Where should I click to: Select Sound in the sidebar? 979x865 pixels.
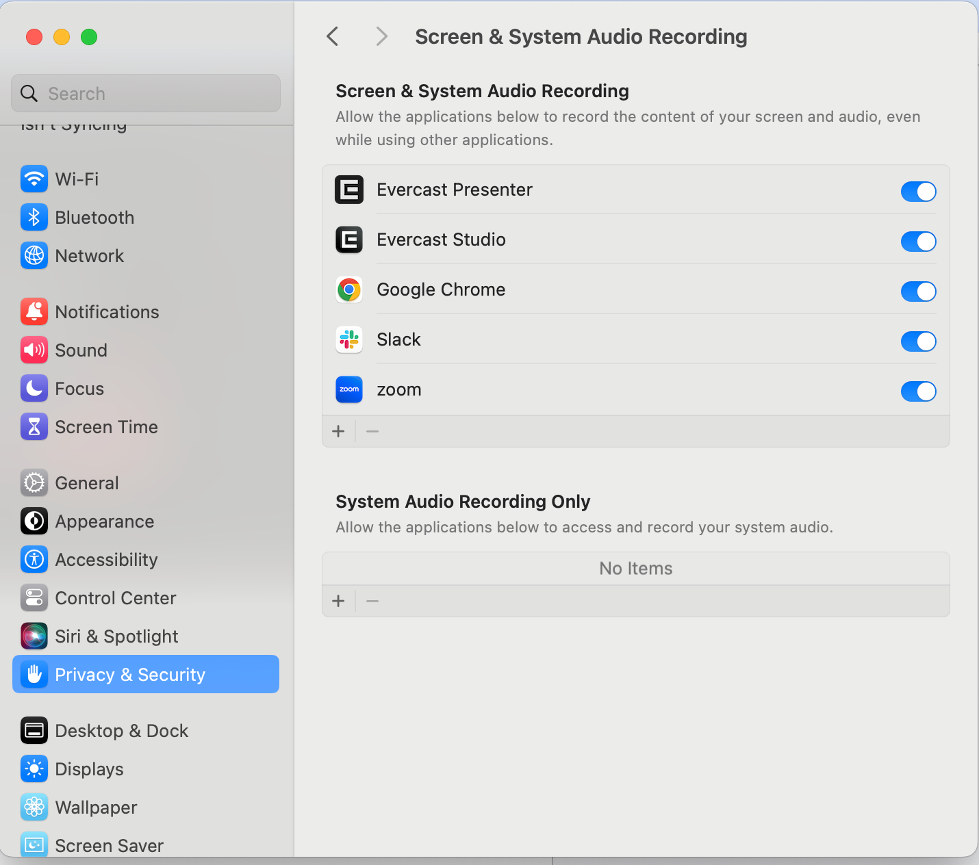click(x=146, y=350)
